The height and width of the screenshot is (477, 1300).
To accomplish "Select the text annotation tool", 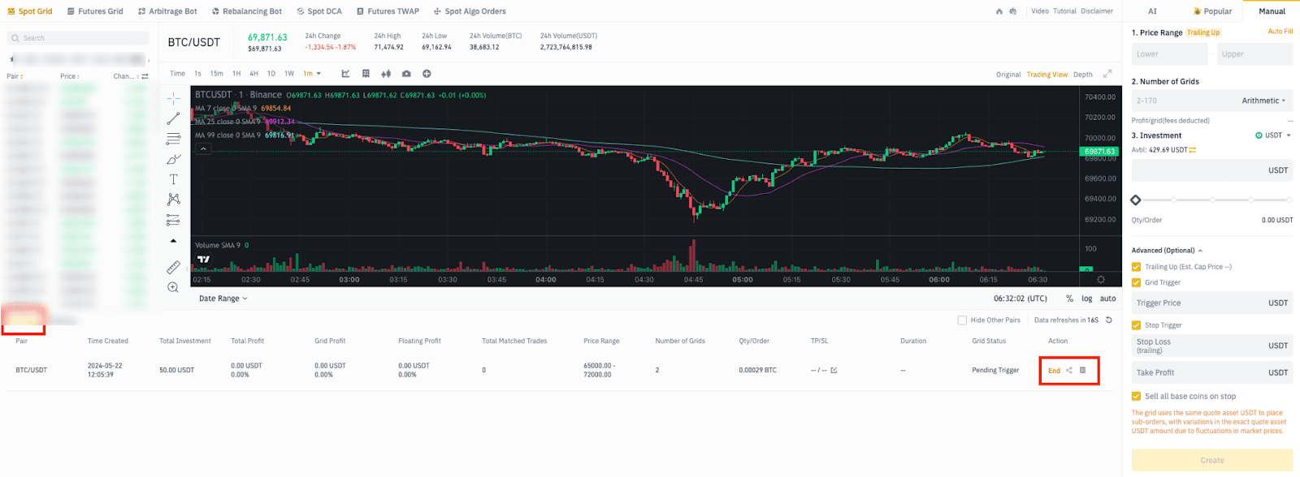I will tap(173, 179).
